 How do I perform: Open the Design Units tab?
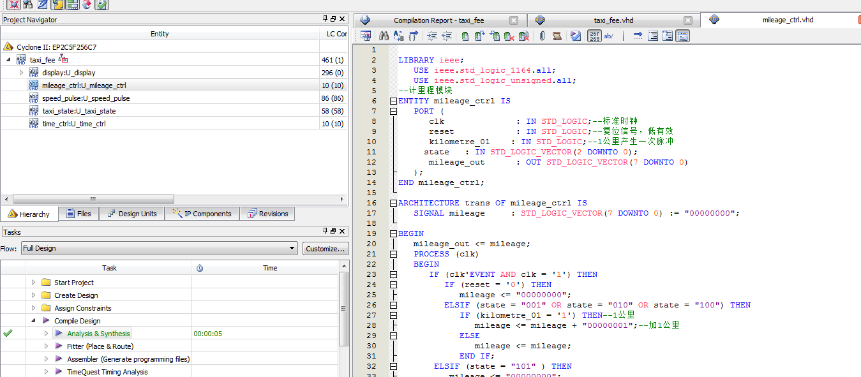(x=131, y=214)
